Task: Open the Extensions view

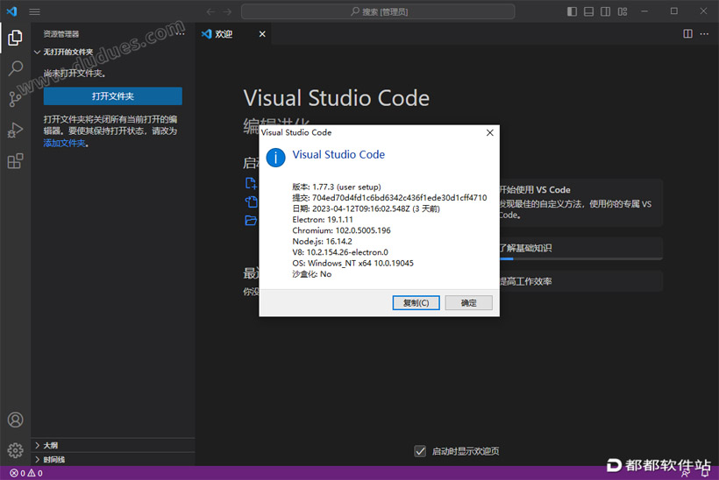Action: [x=15, y=161]
